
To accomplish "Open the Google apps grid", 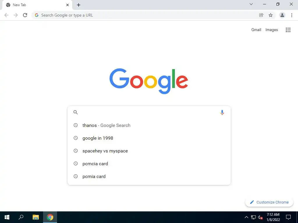I will (288, 30).
